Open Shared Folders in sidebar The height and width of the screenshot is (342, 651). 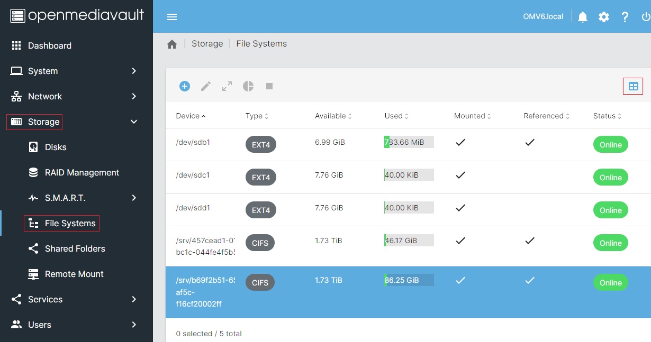point(75,248)
